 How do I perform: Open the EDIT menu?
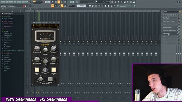4,2
